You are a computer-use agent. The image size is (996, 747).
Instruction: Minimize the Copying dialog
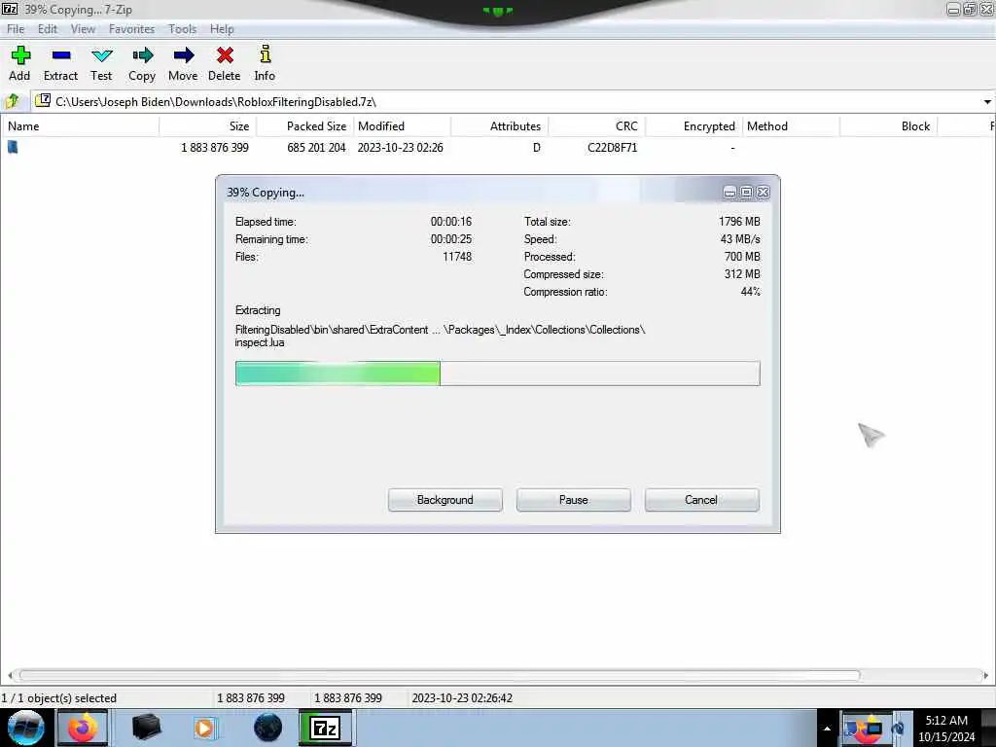729,192
